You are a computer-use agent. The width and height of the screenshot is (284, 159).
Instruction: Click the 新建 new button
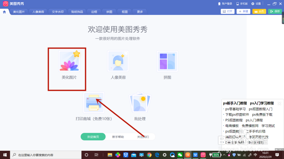tap(243, 11)
